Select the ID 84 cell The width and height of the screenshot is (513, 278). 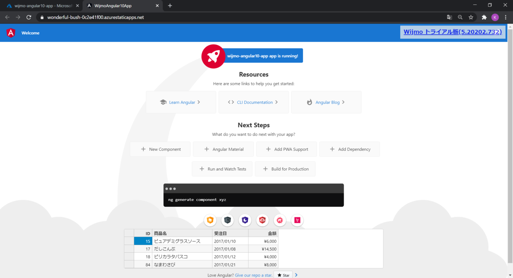[143, 264]
